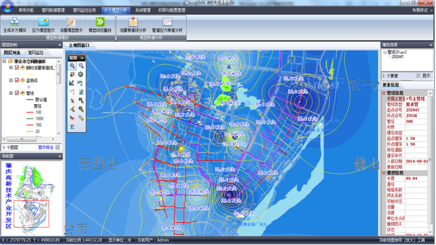Collapse the 管线[Pipe] tree node

tap(385, 52)
